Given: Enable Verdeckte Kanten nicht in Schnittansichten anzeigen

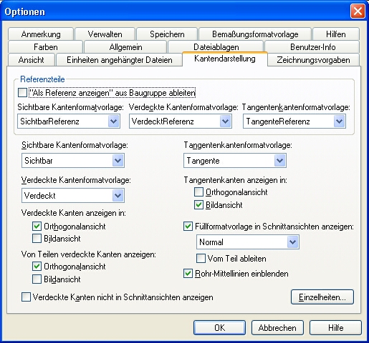Looking at the screenshot, I should 26,297.
